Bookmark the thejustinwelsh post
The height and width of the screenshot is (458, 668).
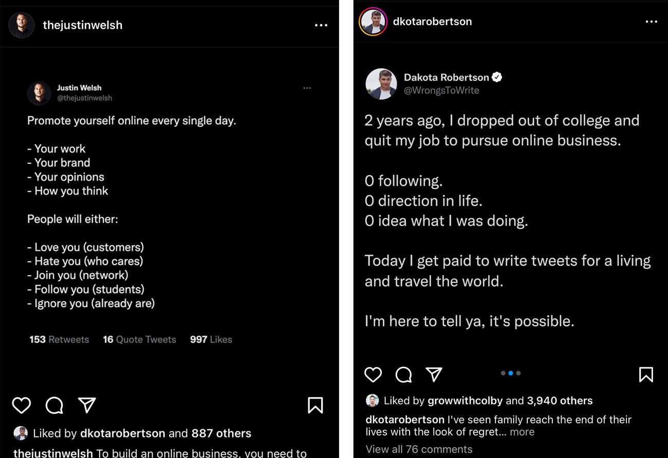pos(315,405)
